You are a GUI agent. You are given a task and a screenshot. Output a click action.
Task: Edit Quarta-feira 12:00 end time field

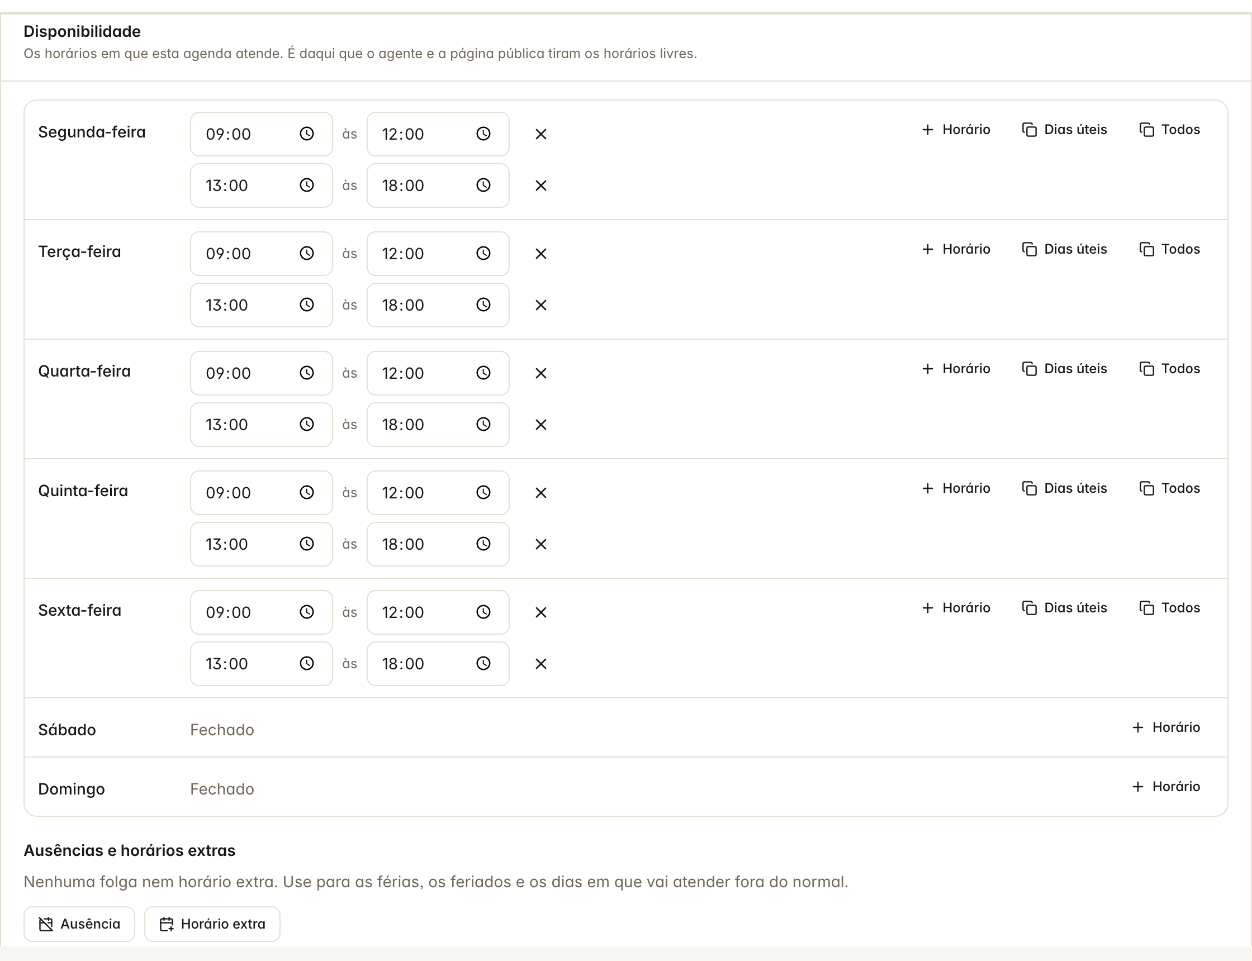(x=438, y=373)
